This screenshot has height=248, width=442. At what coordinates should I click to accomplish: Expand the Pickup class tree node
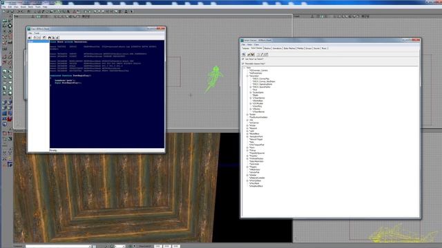pos(247,150)
